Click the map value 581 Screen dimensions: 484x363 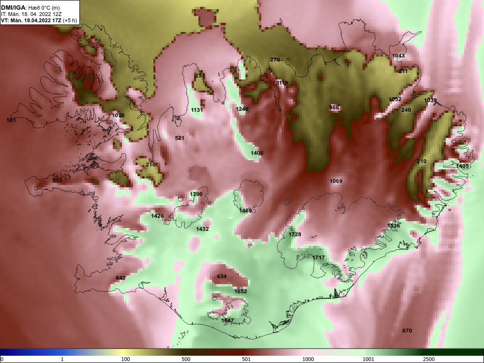[11, 120]
